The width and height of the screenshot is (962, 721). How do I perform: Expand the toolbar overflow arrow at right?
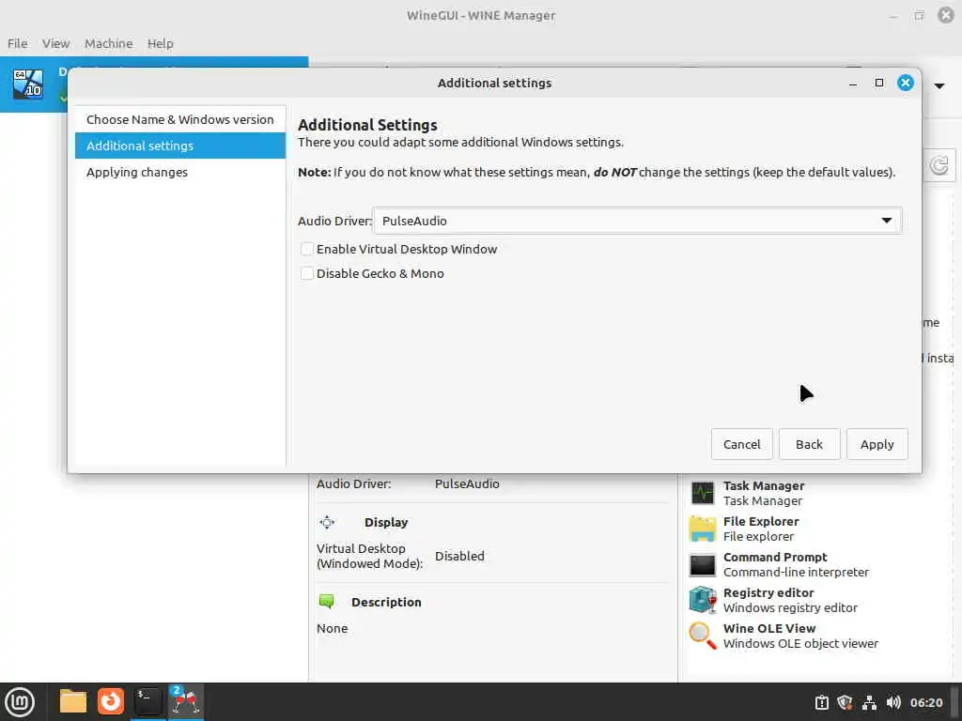[939, 85]
